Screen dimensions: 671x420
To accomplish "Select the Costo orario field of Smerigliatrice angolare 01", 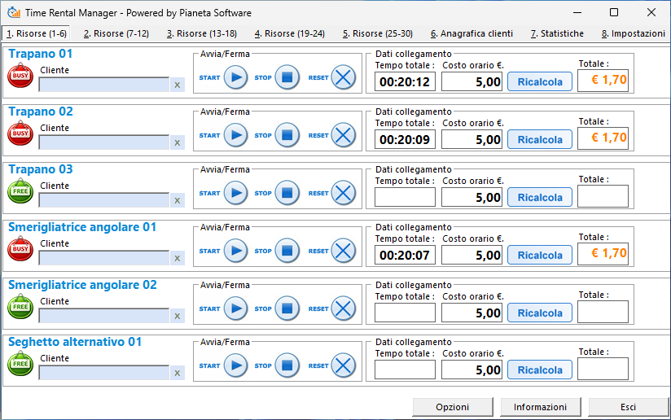I will (x=471, y=255).
